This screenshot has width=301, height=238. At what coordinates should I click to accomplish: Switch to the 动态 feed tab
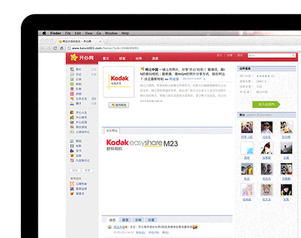click(x=112, y=220)
